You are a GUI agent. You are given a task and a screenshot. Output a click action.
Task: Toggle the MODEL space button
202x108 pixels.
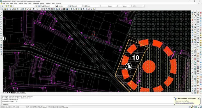point(66,107)
